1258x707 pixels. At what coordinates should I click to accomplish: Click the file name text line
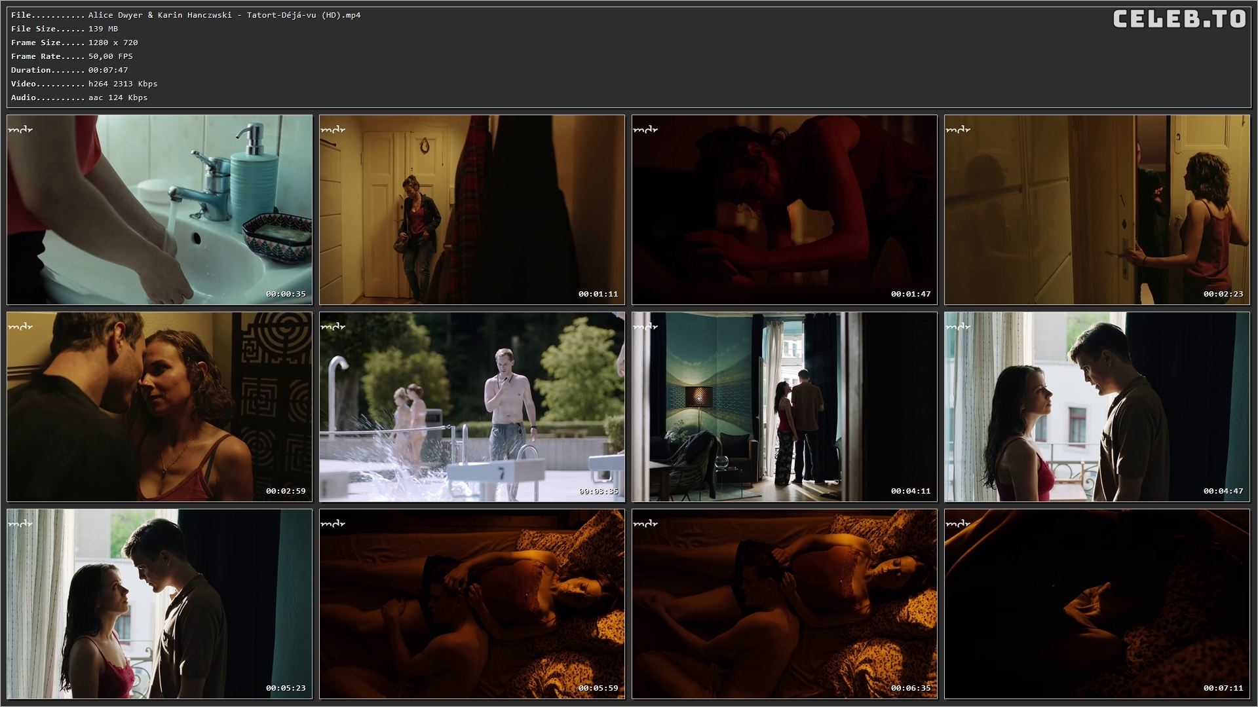tap(185, 15)
